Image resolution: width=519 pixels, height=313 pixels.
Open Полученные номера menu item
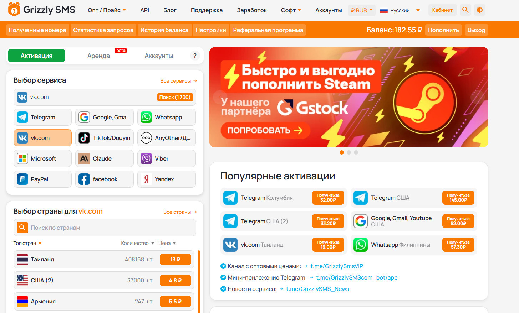pyautogui.click(x=37, y=30)
